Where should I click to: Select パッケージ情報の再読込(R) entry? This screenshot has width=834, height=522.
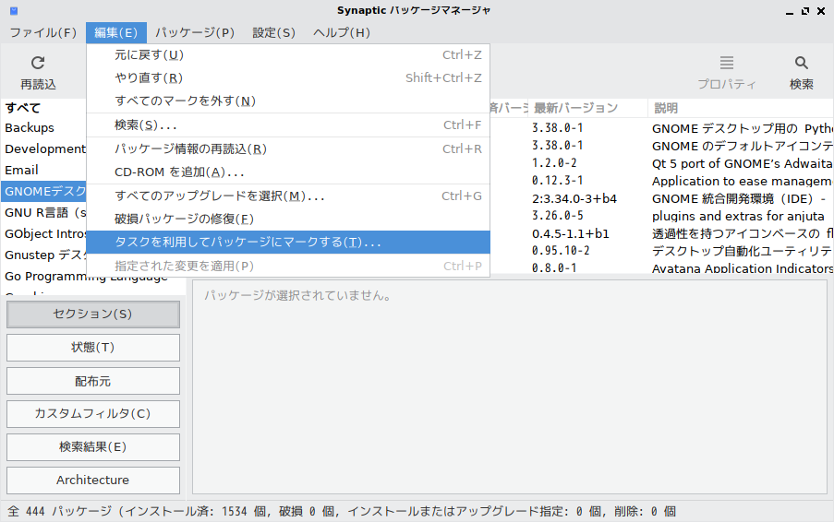(288, 149)
